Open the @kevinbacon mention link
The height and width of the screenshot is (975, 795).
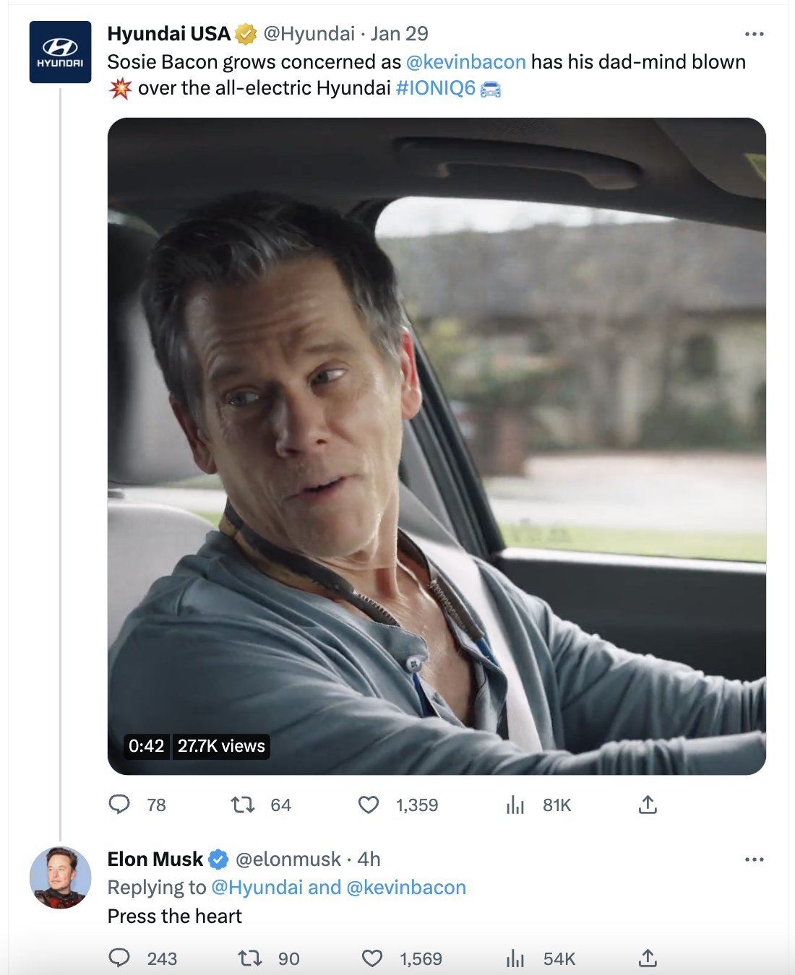pyautogui.click(x=467, y=61)
